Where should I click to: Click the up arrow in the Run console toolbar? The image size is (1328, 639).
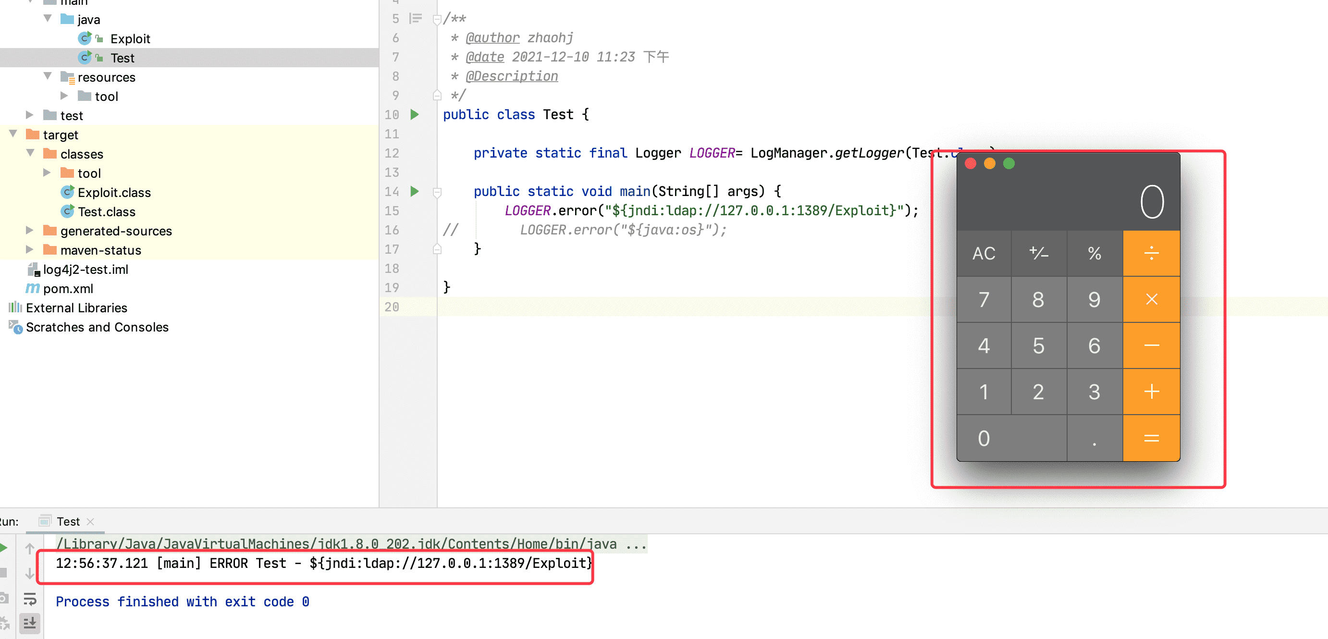[30, 549]
